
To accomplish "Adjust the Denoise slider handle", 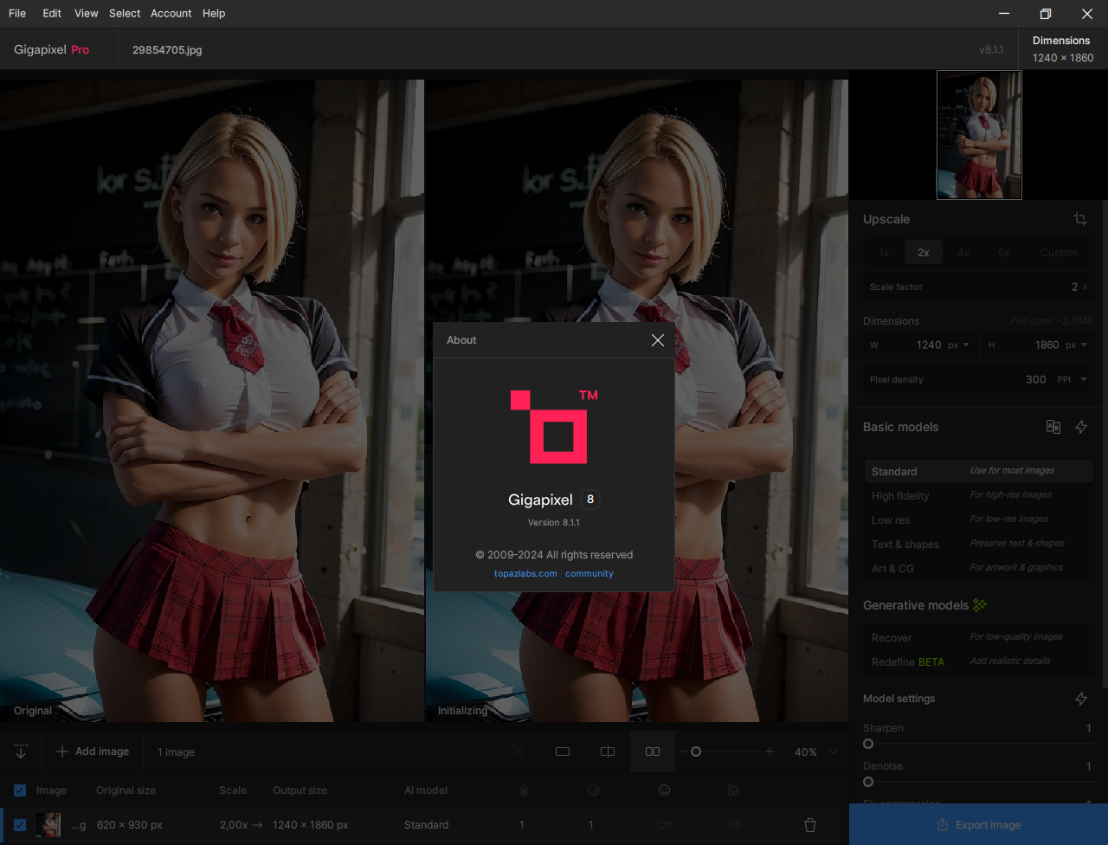I will pyautogui.click(x=868, y=782).
